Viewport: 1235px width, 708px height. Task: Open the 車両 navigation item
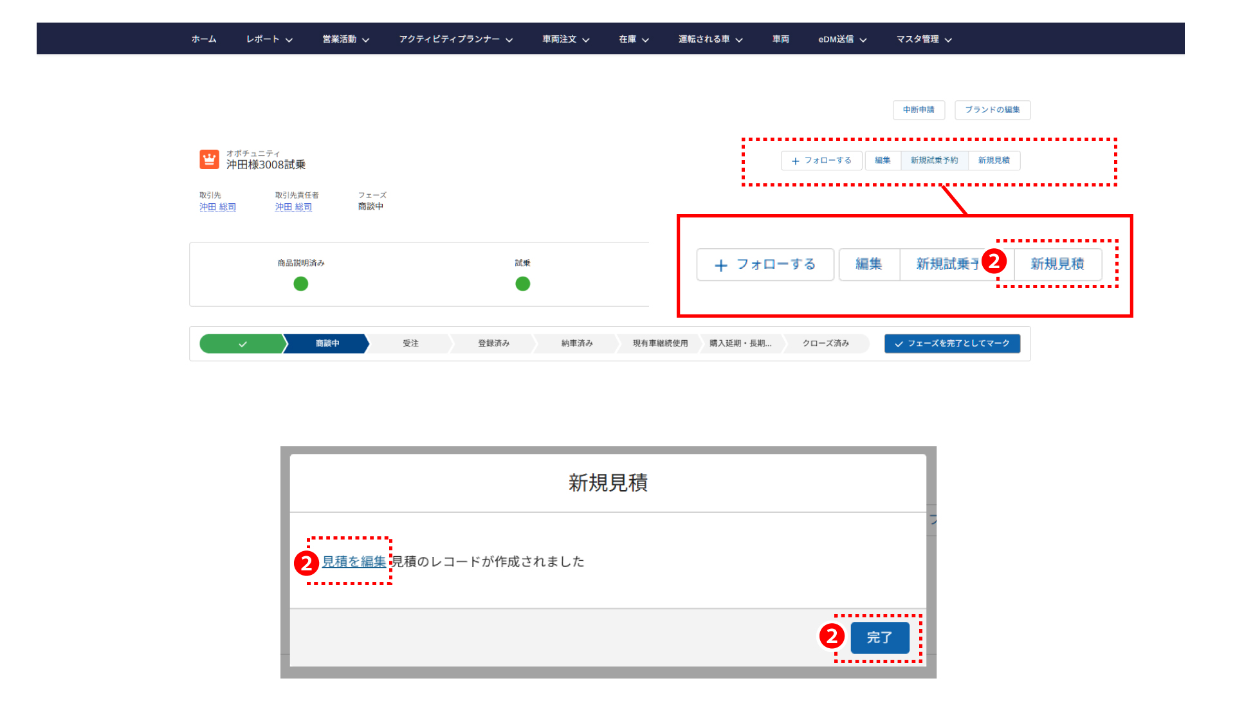(x=780, y=39)
